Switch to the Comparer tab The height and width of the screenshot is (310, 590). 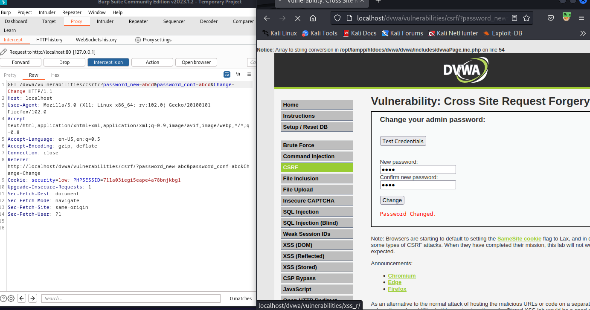pyautogui.click(x=243, y=21)
